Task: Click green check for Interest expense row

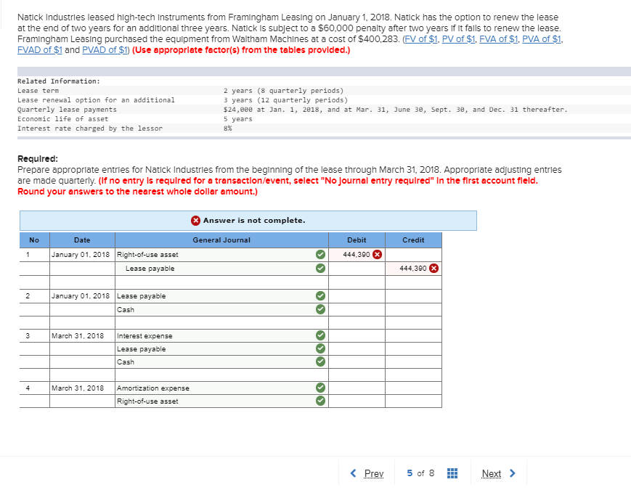Action: pyautogui.click(x=320, y=335)
